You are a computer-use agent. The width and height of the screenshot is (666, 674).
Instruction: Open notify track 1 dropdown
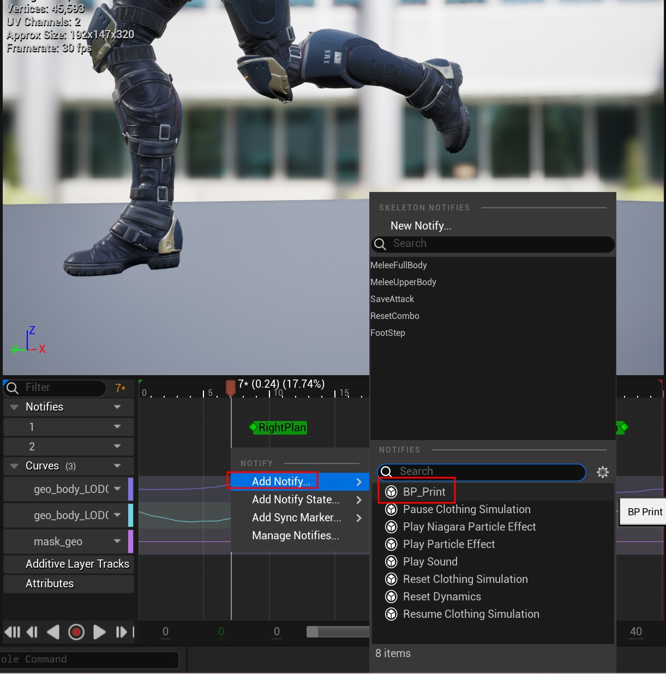point(117,427)
